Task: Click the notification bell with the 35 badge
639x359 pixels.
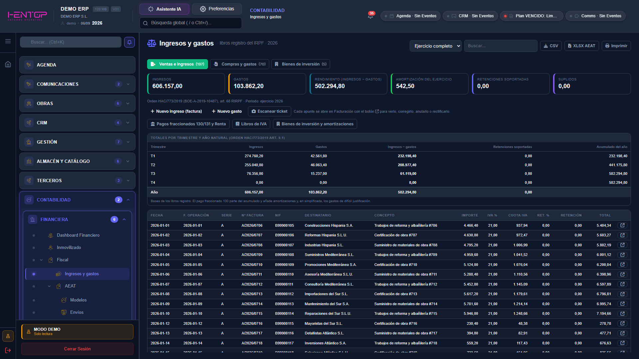Action: [370, 16]
